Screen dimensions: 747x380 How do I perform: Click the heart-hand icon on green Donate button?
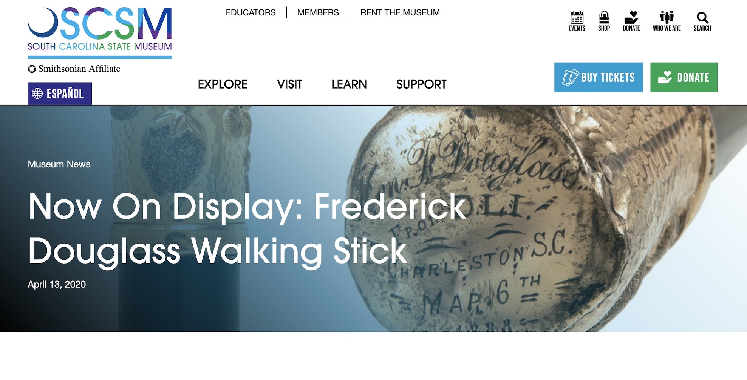665,77
